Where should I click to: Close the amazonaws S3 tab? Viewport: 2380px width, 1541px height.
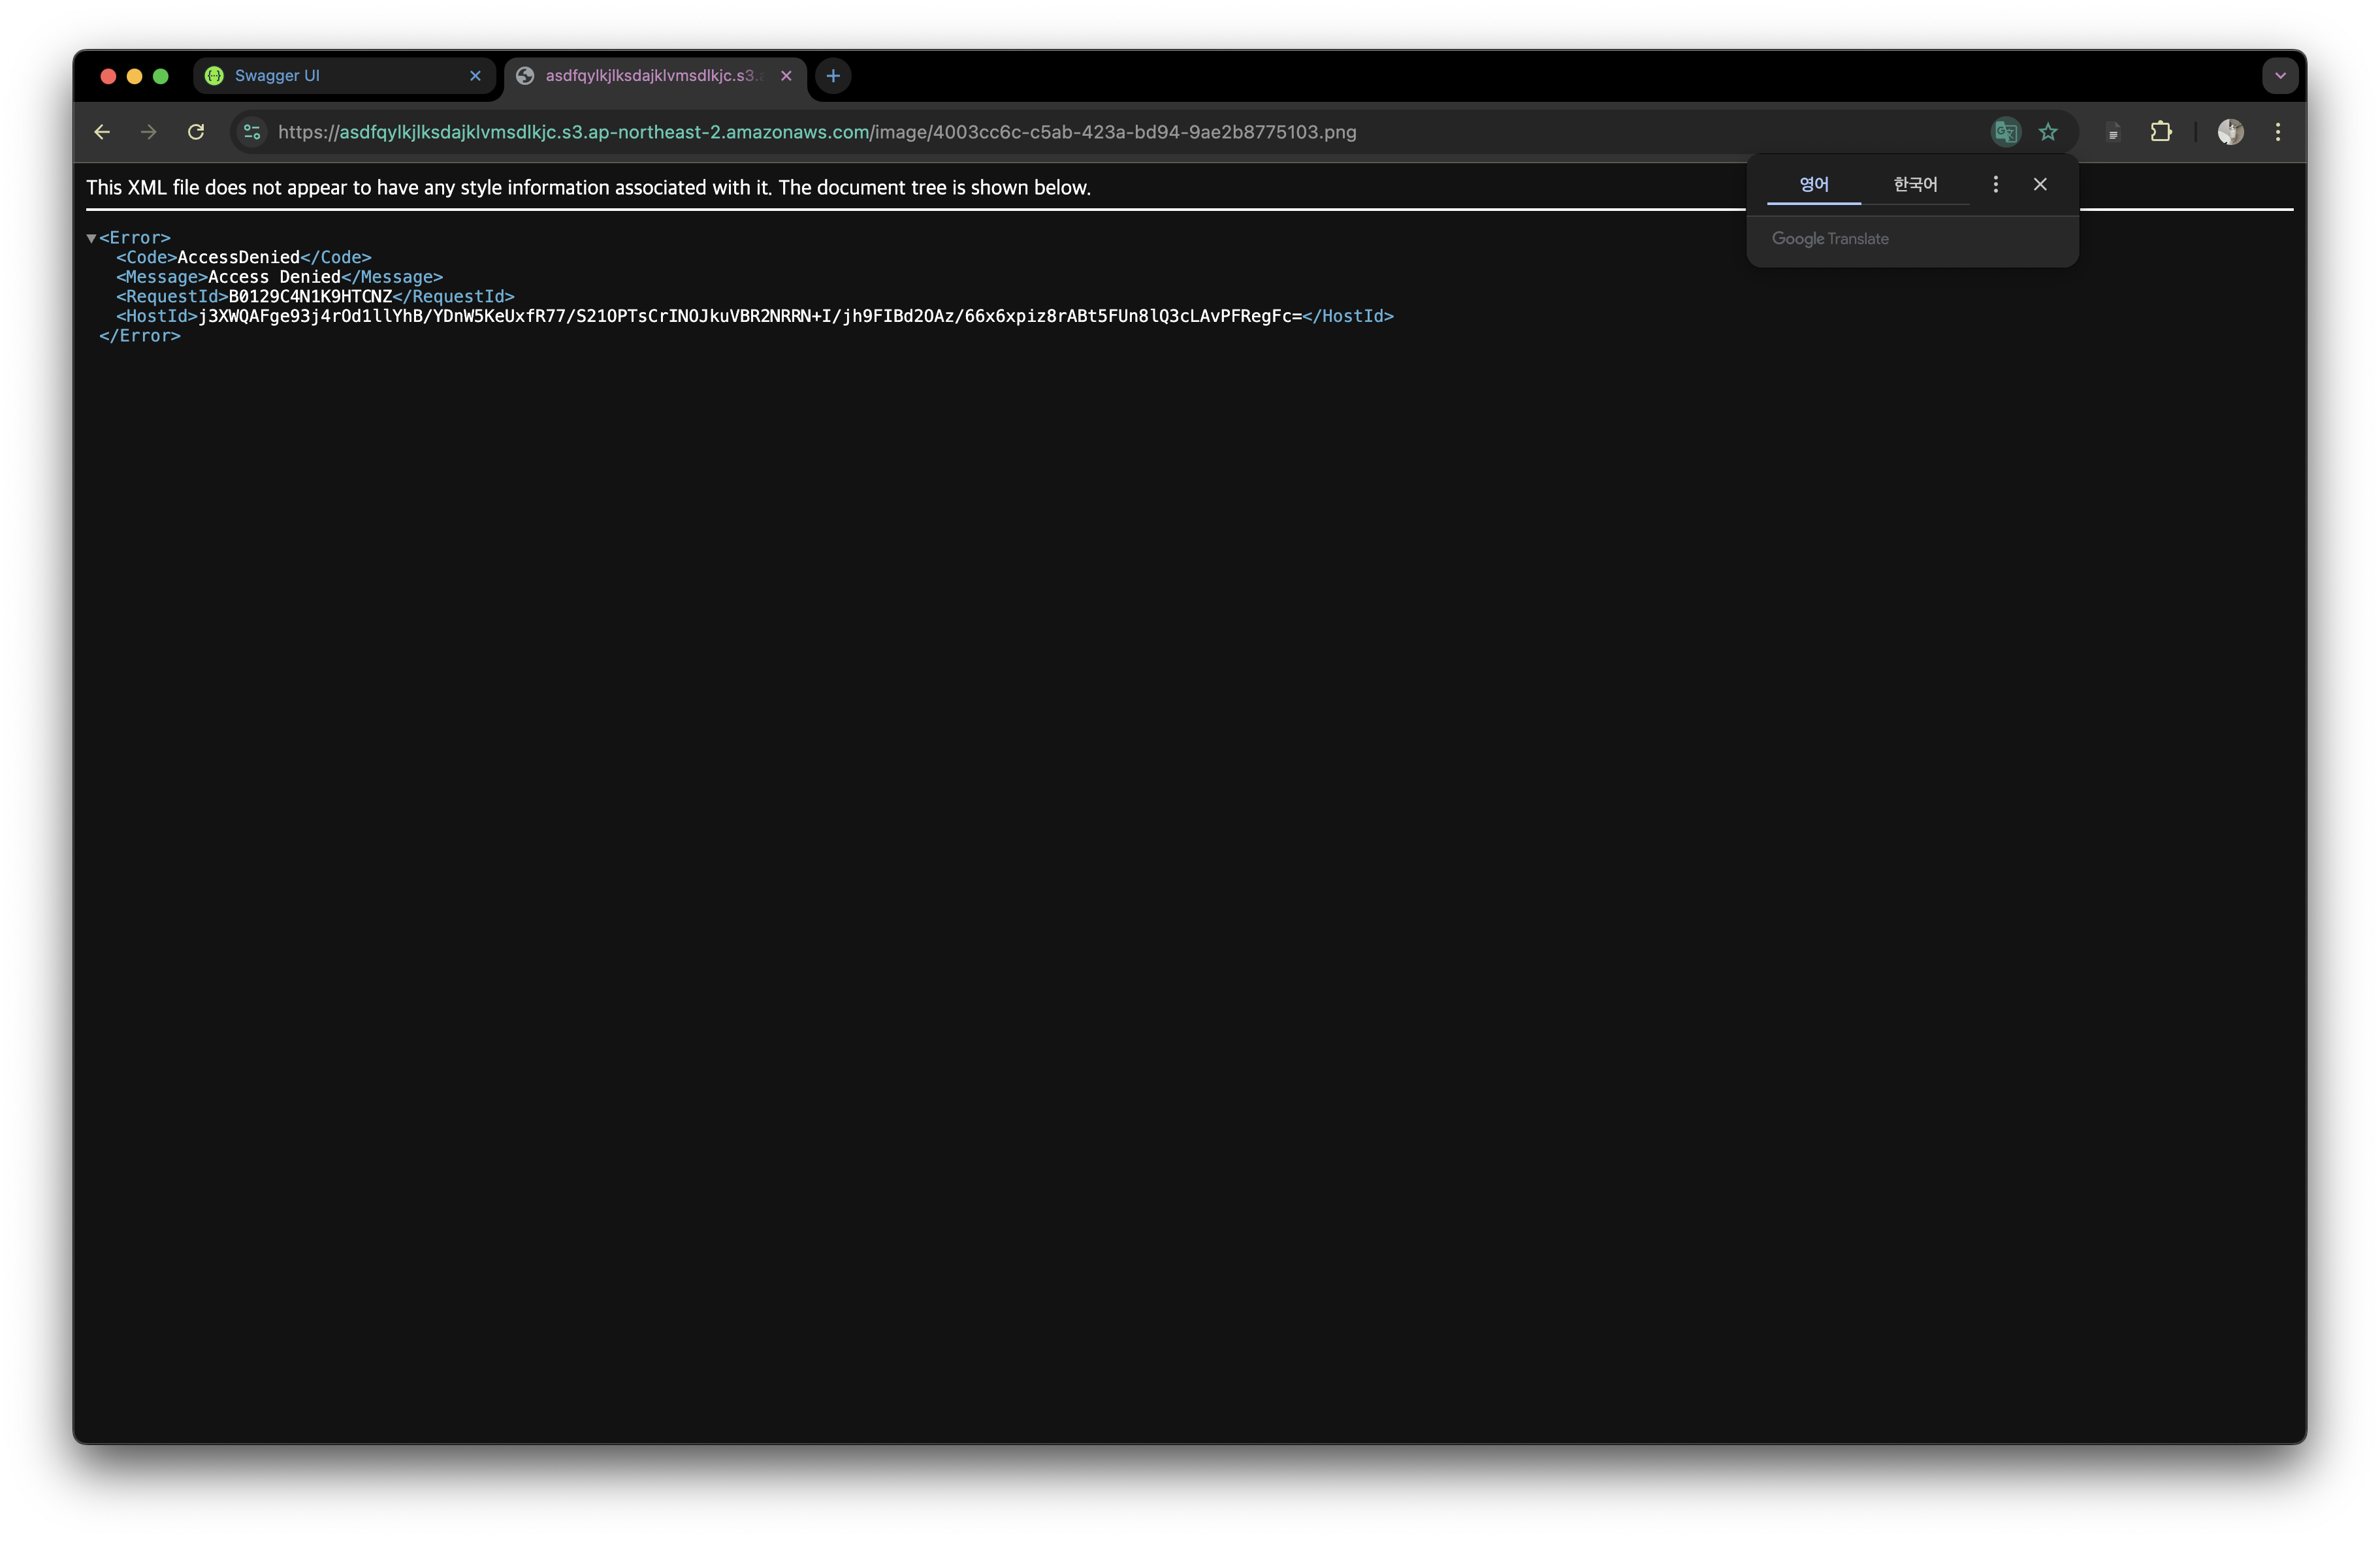[x=786, y=76]
